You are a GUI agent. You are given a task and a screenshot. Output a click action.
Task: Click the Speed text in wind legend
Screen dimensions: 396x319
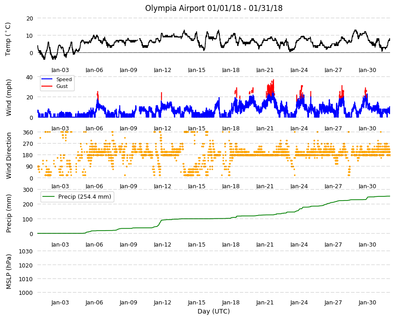click(x=64, y=79)
